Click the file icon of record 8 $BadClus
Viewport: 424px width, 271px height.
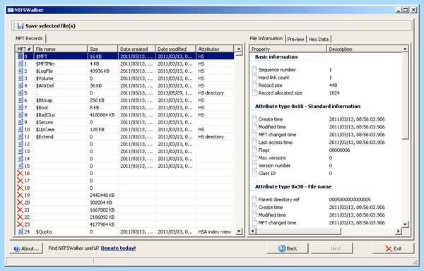(20, 115)
